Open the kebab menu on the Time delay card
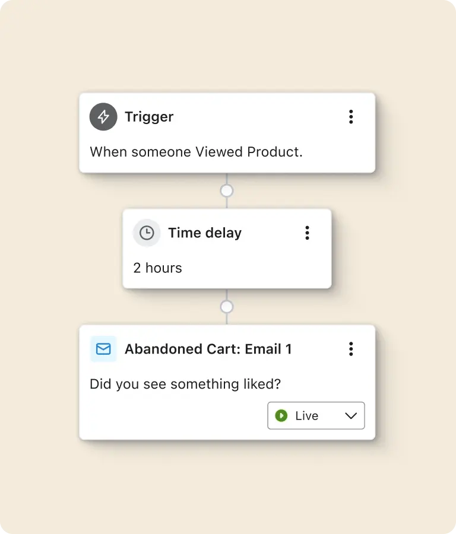This screenshot has height=534, width=456. click(x=307, y=233)
